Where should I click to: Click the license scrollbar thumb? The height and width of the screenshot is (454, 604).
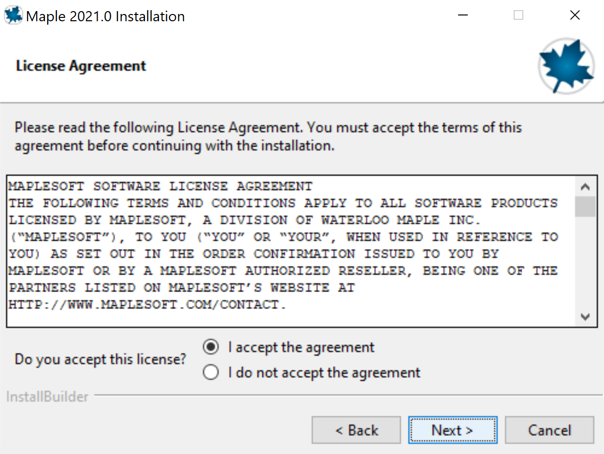pyautogui.click(x=585, y=206)
